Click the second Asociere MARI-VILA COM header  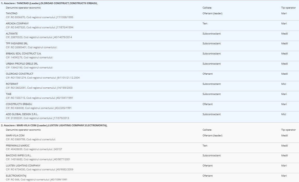(x=54, y=125)
